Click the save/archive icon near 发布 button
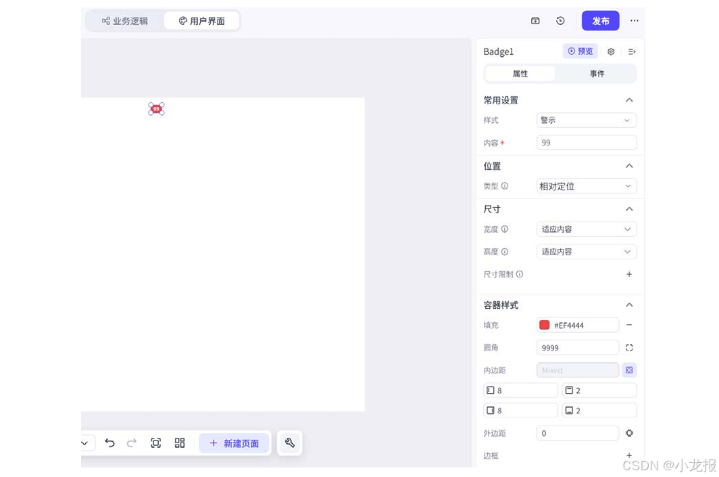 pos(535,20)
